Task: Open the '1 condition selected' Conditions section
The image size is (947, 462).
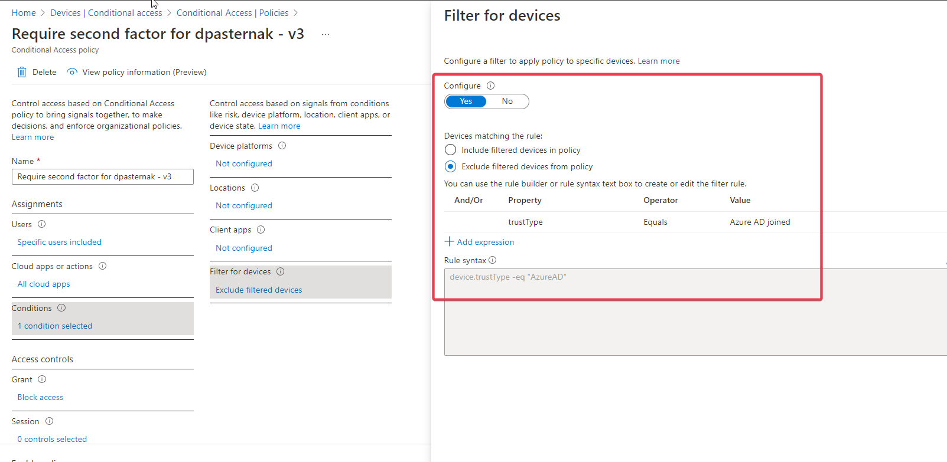Action: coord(55,326)
